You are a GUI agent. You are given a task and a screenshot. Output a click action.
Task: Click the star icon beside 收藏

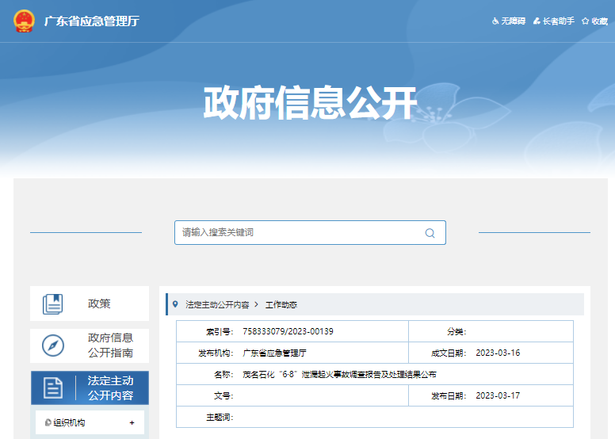pos(585,21)
